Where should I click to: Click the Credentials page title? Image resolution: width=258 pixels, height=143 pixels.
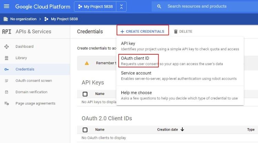(x=90, y=32)
